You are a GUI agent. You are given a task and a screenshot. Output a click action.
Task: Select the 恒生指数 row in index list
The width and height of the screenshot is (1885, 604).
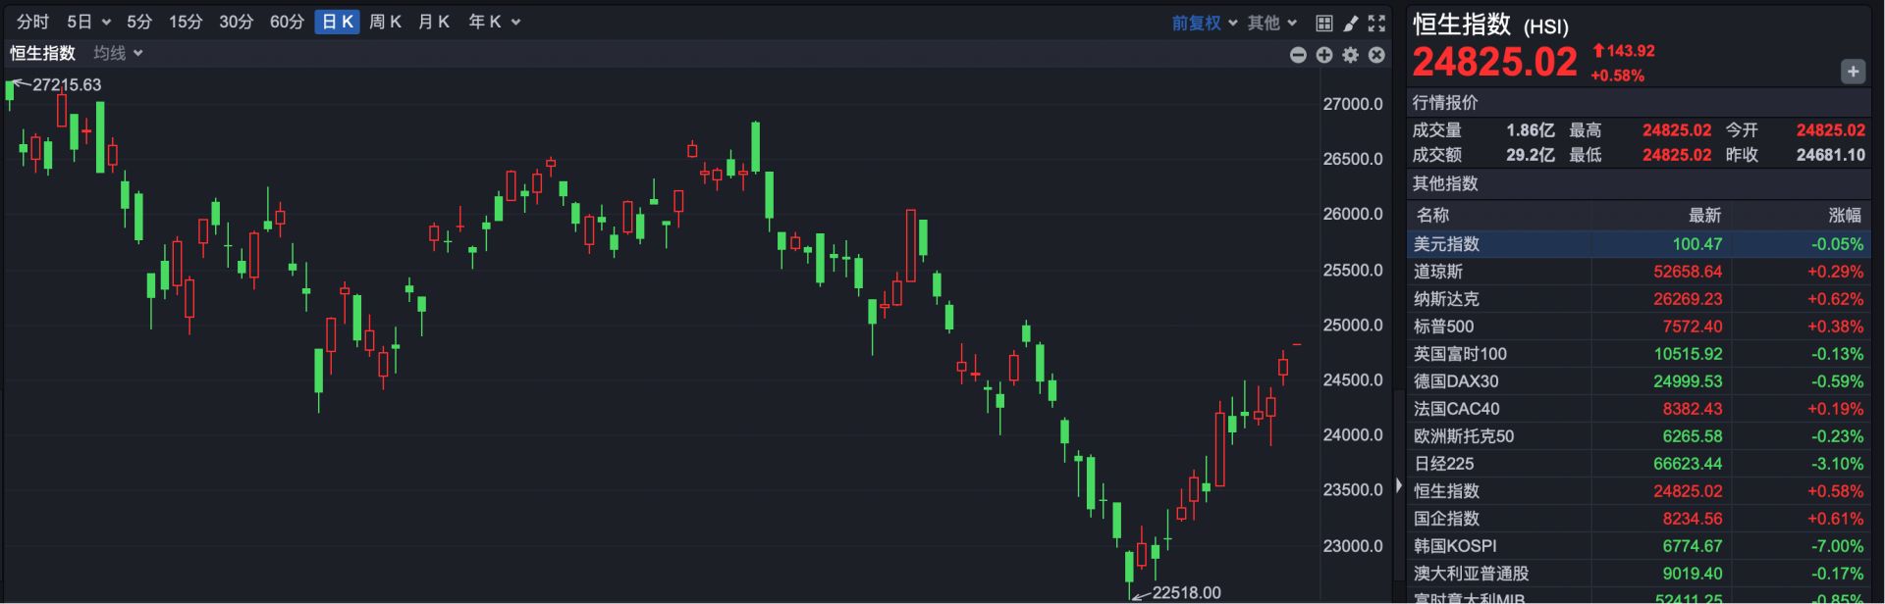point(1639,491)
